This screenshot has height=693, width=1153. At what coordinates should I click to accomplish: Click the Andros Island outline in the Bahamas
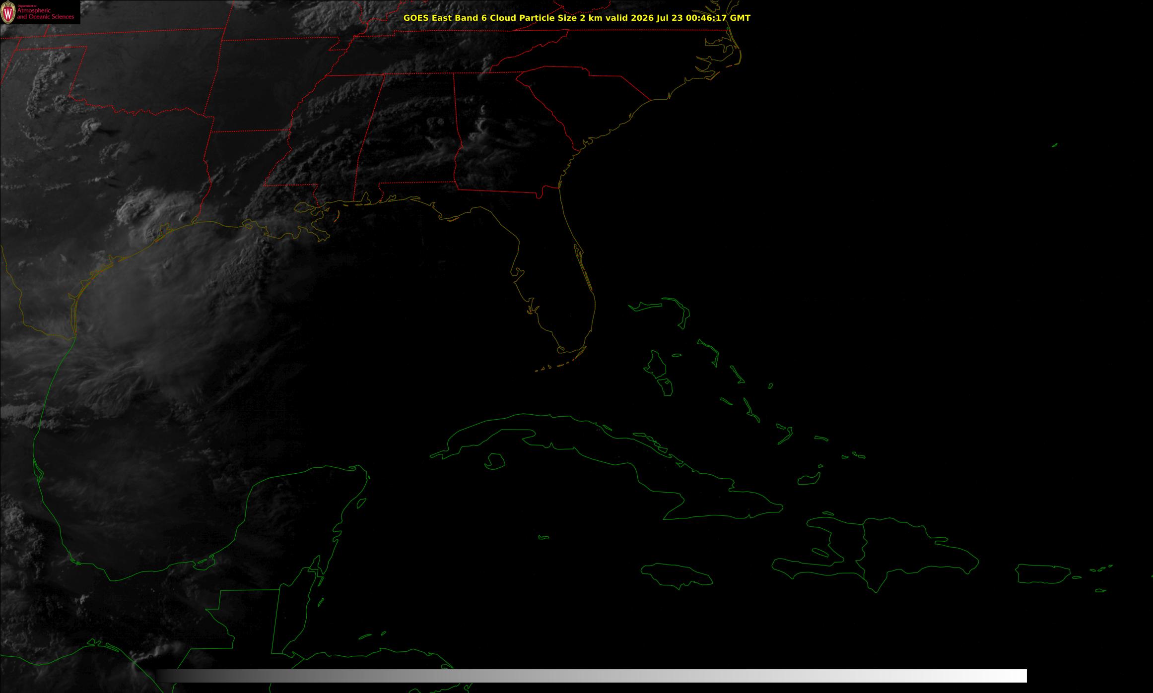(656, 364)
